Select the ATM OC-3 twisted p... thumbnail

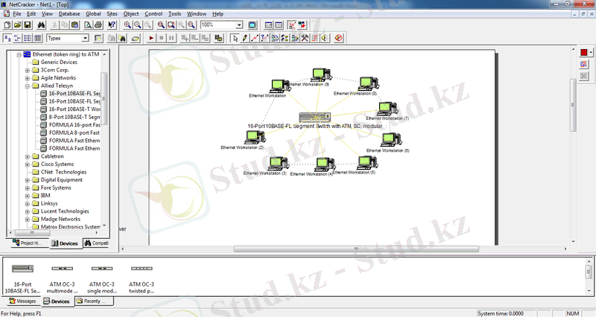pyautogui.click(x=142, y=278)
